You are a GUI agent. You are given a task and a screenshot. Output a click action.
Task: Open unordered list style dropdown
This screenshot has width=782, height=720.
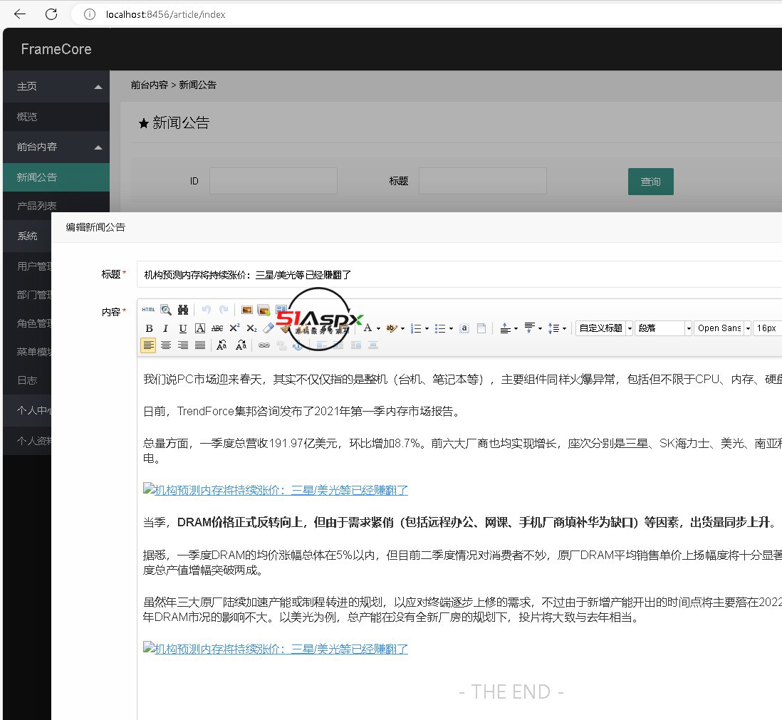451,328
